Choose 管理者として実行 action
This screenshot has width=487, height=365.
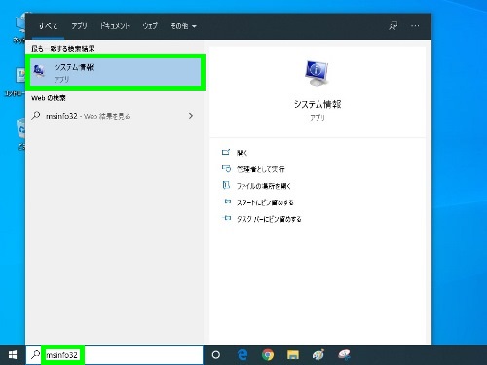[x=261, y=169]
